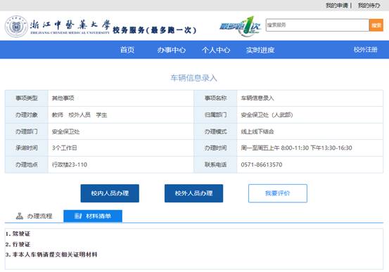389x272 pixels.
Task: Click the 材料清单 checklist icon
Action: click(78, 216)
